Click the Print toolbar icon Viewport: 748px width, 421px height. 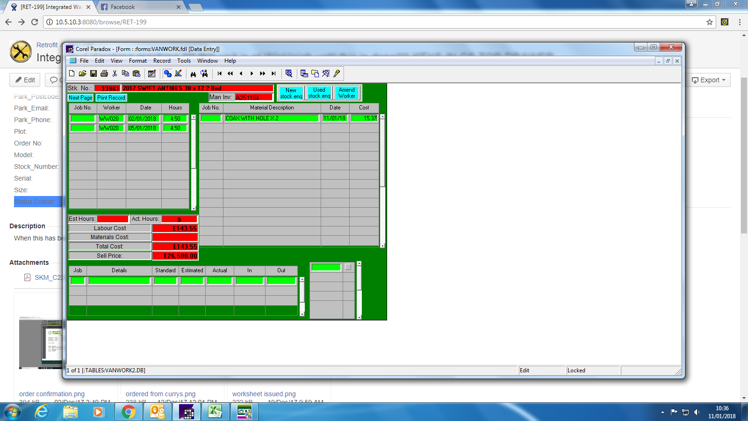(104, 73)
